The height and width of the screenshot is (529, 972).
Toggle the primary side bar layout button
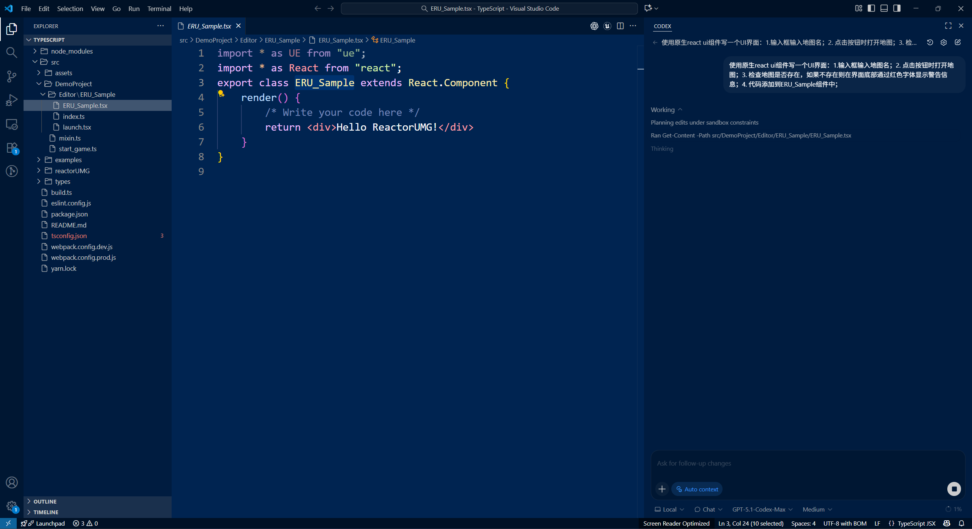(x=871, y=8)
